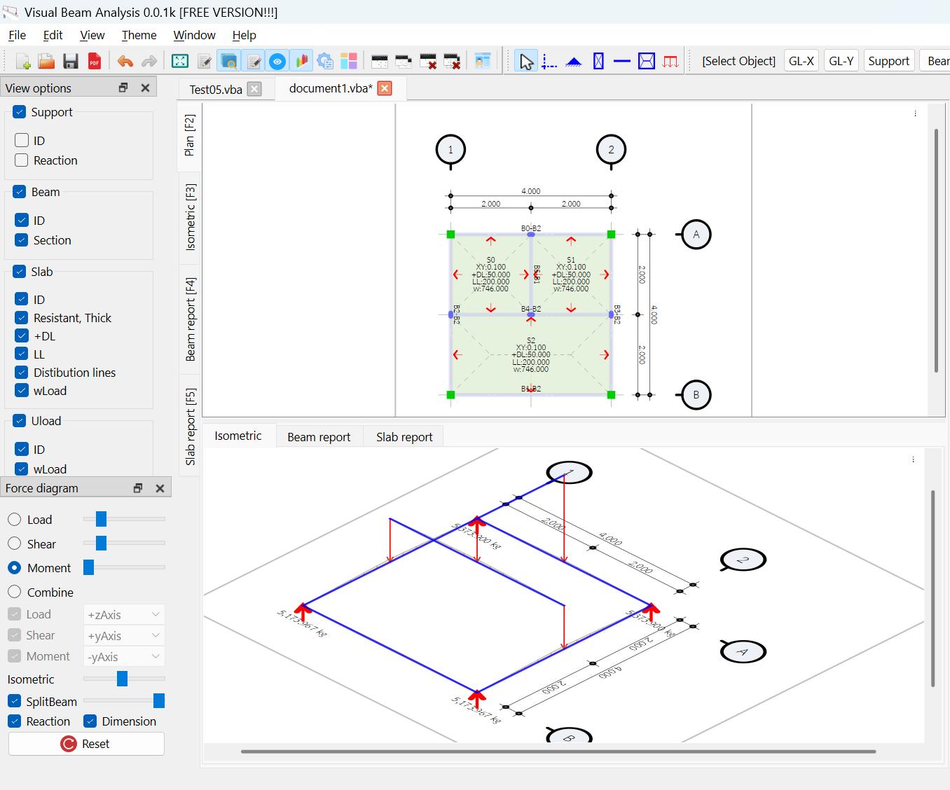This screenshot has height=790, width=950.
Task: Open the plan view three-dot options menu
Action: [915, 113]
